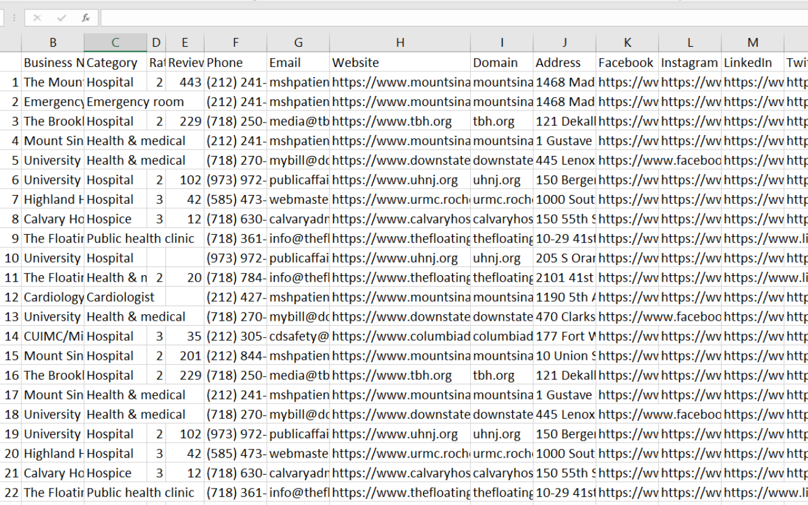Select 'CUIMC/Mi' business name cell
808x505 pixels.
tap(53, 336)
